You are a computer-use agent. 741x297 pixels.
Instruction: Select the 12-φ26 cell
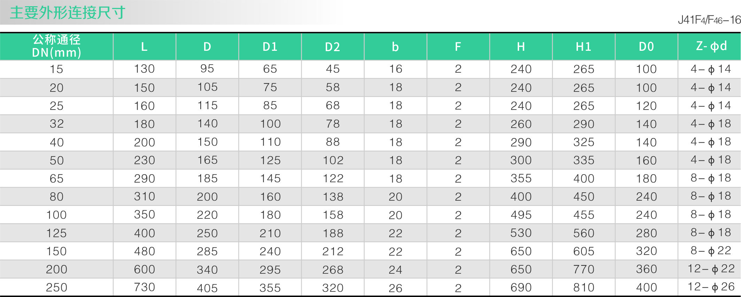click(711, 287)
